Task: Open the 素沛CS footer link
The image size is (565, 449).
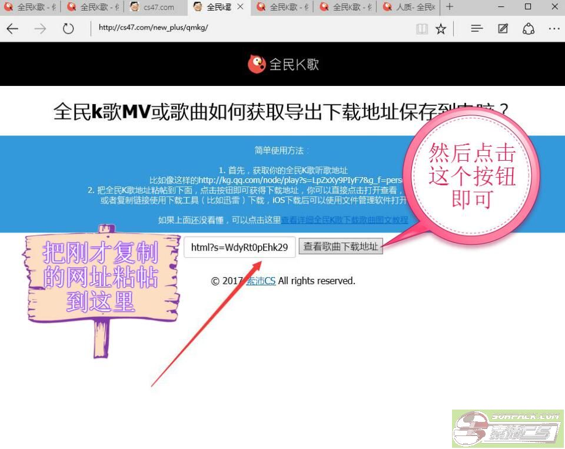Action: pos(261,281)
